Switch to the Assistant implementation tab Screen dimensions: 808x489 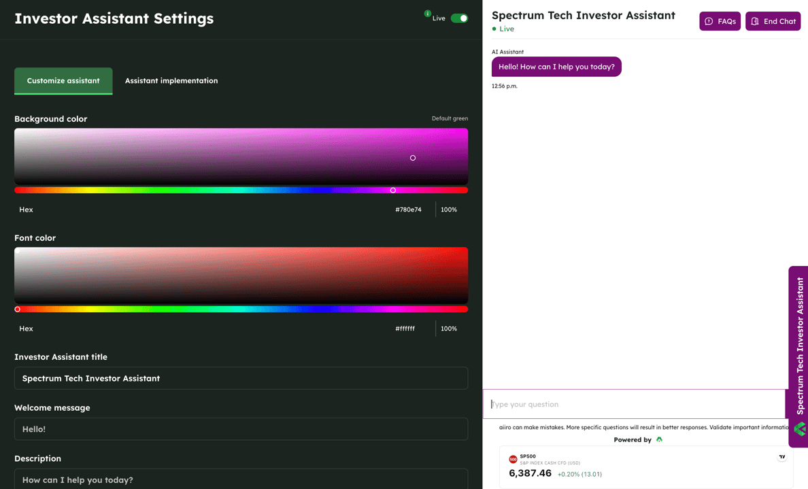click(x=171, y=81)
